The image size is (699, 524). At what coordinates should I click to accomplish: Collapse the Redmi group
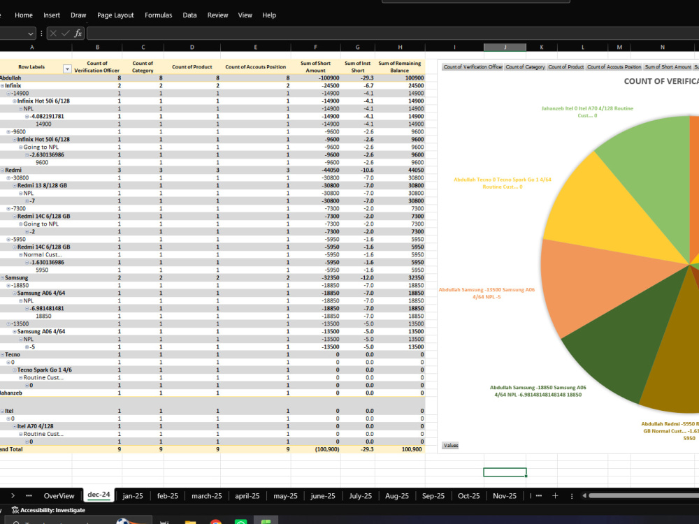[2, 170]
